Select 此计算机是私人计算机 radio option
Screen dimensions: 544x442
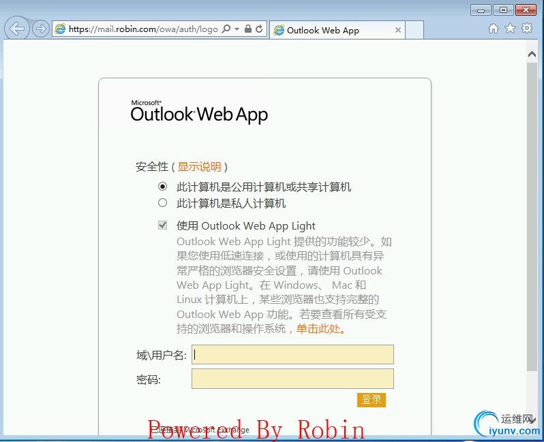click(x=162, y=203)
